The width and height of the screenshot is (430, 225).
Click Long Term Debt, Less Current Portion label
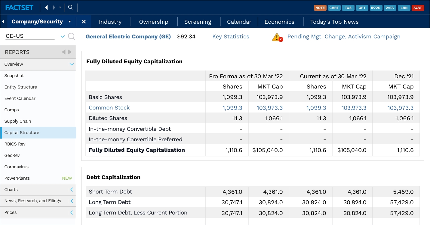point(138,213)
